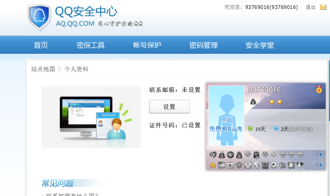This screenshot has height=196, width=330.
Task: Open the 密保工具 menu
Action: pyautogui.click(x=91, y=45)
